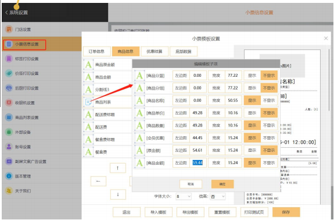Click the 保存 button

click(286, 212)
